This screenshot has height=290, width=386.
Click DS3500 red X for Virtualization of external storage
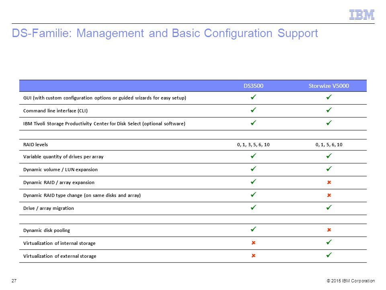tap(254, 255)
